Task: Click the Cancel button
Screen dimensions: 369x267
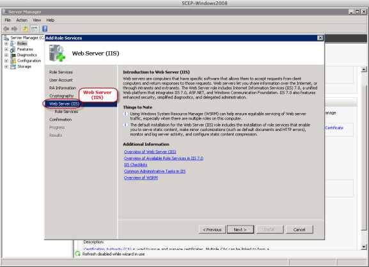Action: click(x=299, y=229)
